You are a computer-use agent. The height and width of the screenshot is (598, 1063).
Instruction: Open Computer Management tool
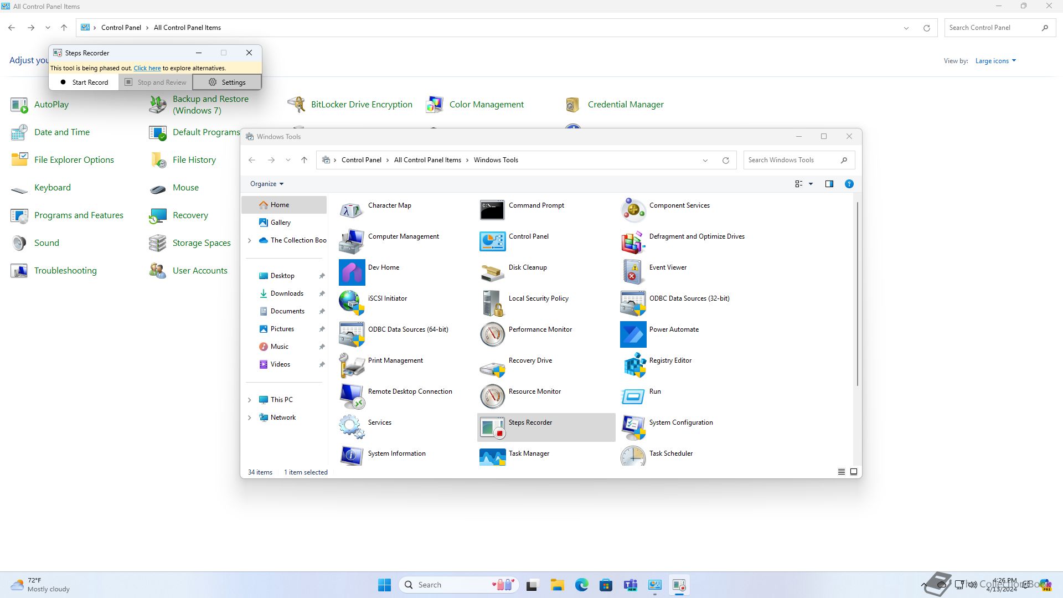352,241
